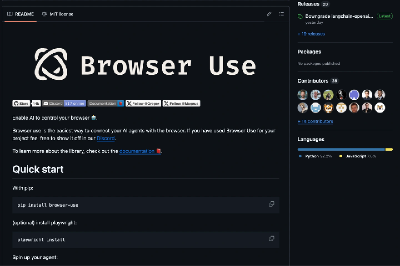Open the tiger avatar contributor profile
Screen dimensions: 400x266
click(x=328, y=108)
